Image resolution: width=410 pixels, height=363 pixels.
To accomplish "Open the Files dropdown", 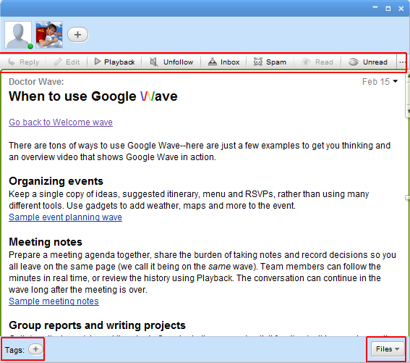I will (388, 349).
